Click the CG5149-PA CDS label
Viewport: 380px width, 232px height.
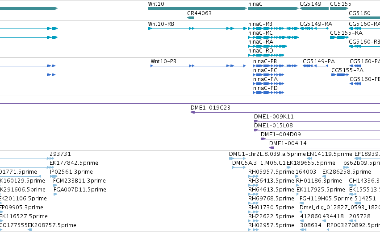(319, 61)
